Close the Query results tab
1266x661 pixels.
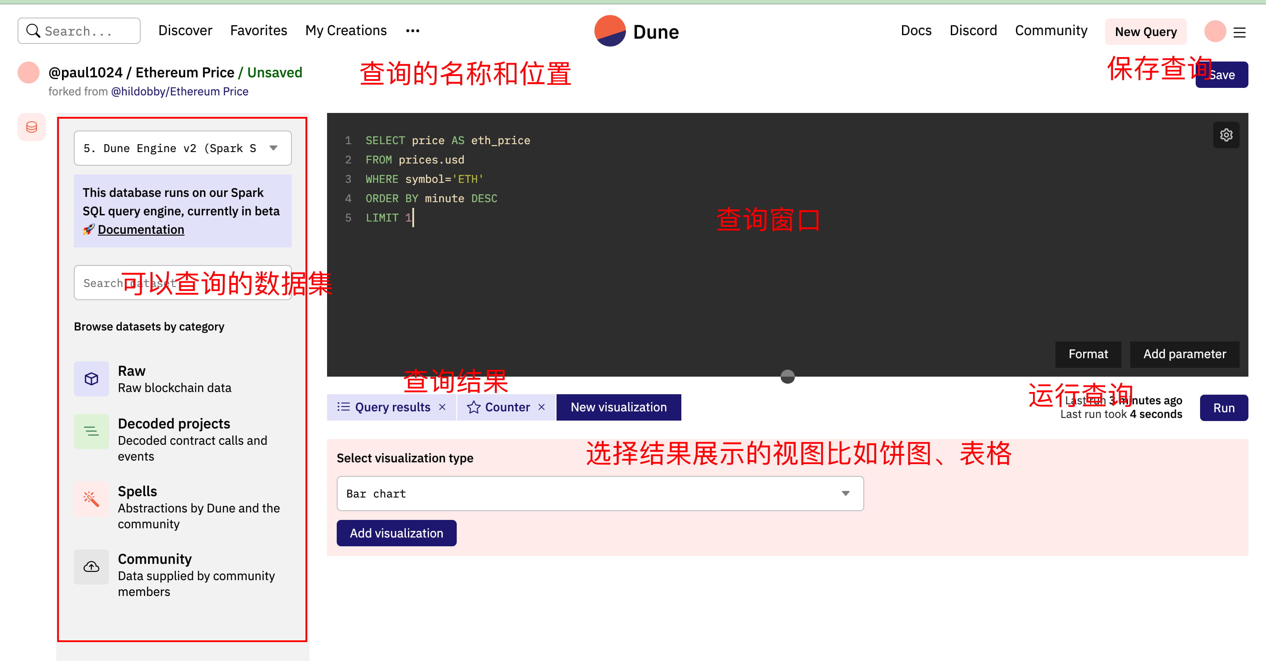(442, 407)
